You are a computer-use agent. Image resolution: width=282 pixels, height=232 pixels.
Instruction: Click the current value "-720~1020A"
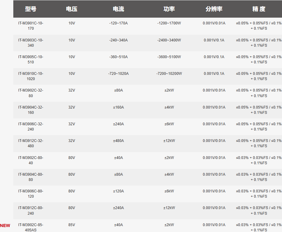(118, 74)
